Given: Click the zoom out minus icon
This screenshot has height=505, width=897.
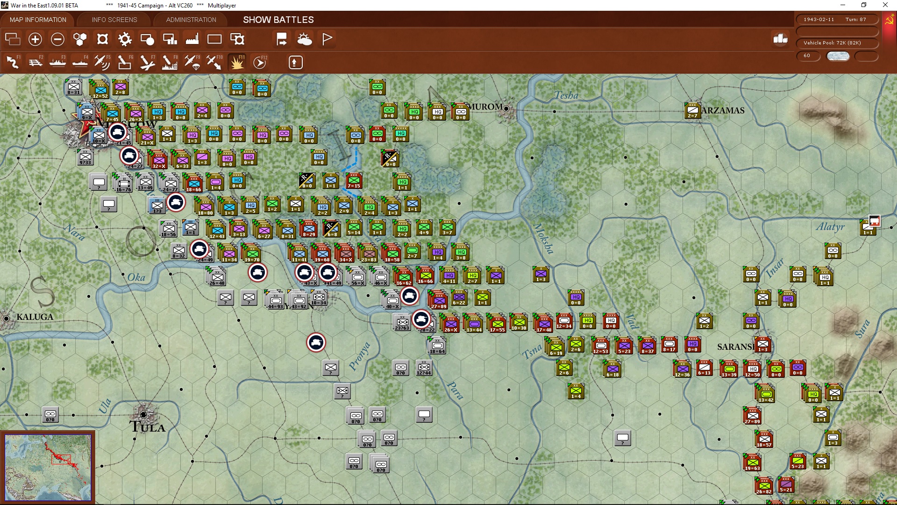Looking at the screenshot, I should click(57, 39).
